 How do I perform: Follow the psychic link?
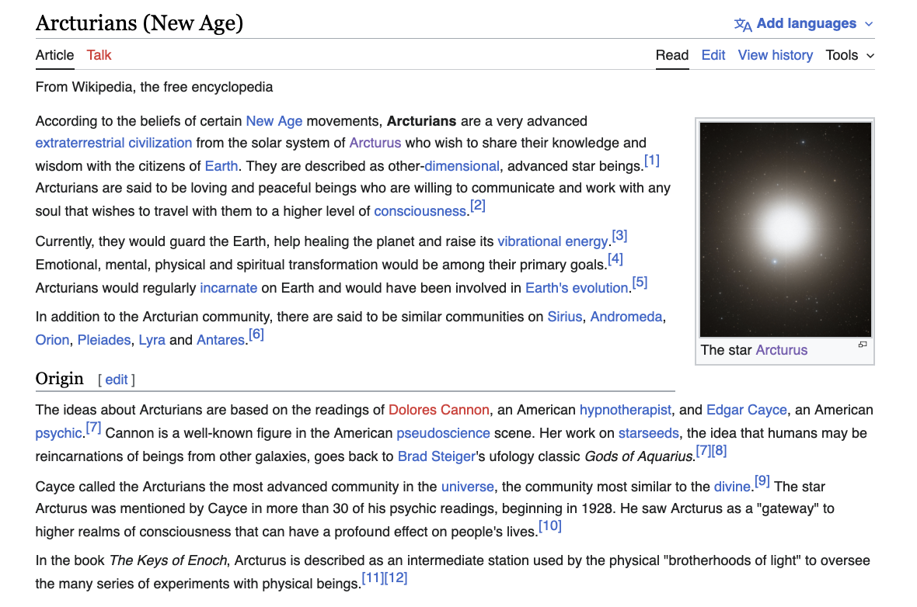click(x=58, y=433)
